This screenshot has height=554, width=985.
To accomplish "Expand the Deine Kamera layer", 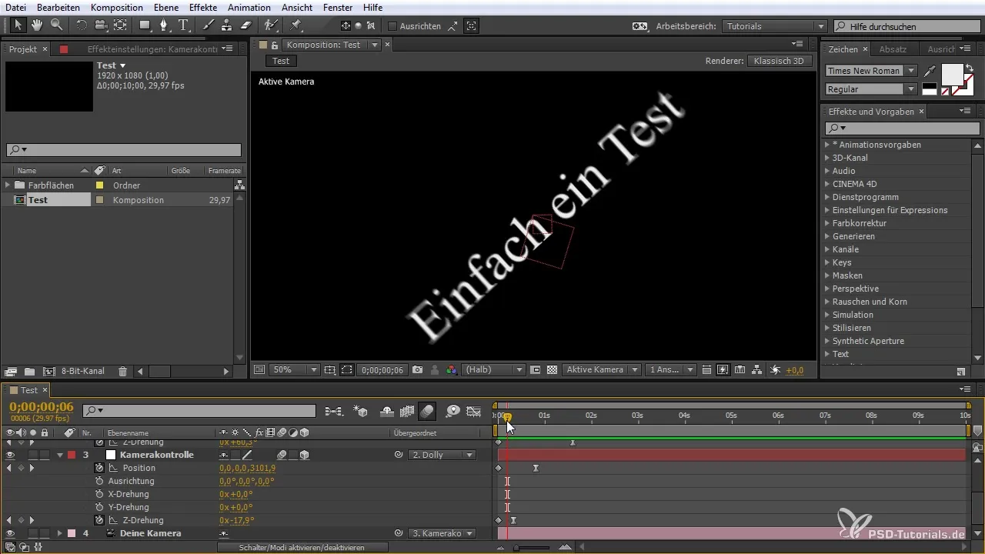I will pyautogui.click(x=60, y=533).
